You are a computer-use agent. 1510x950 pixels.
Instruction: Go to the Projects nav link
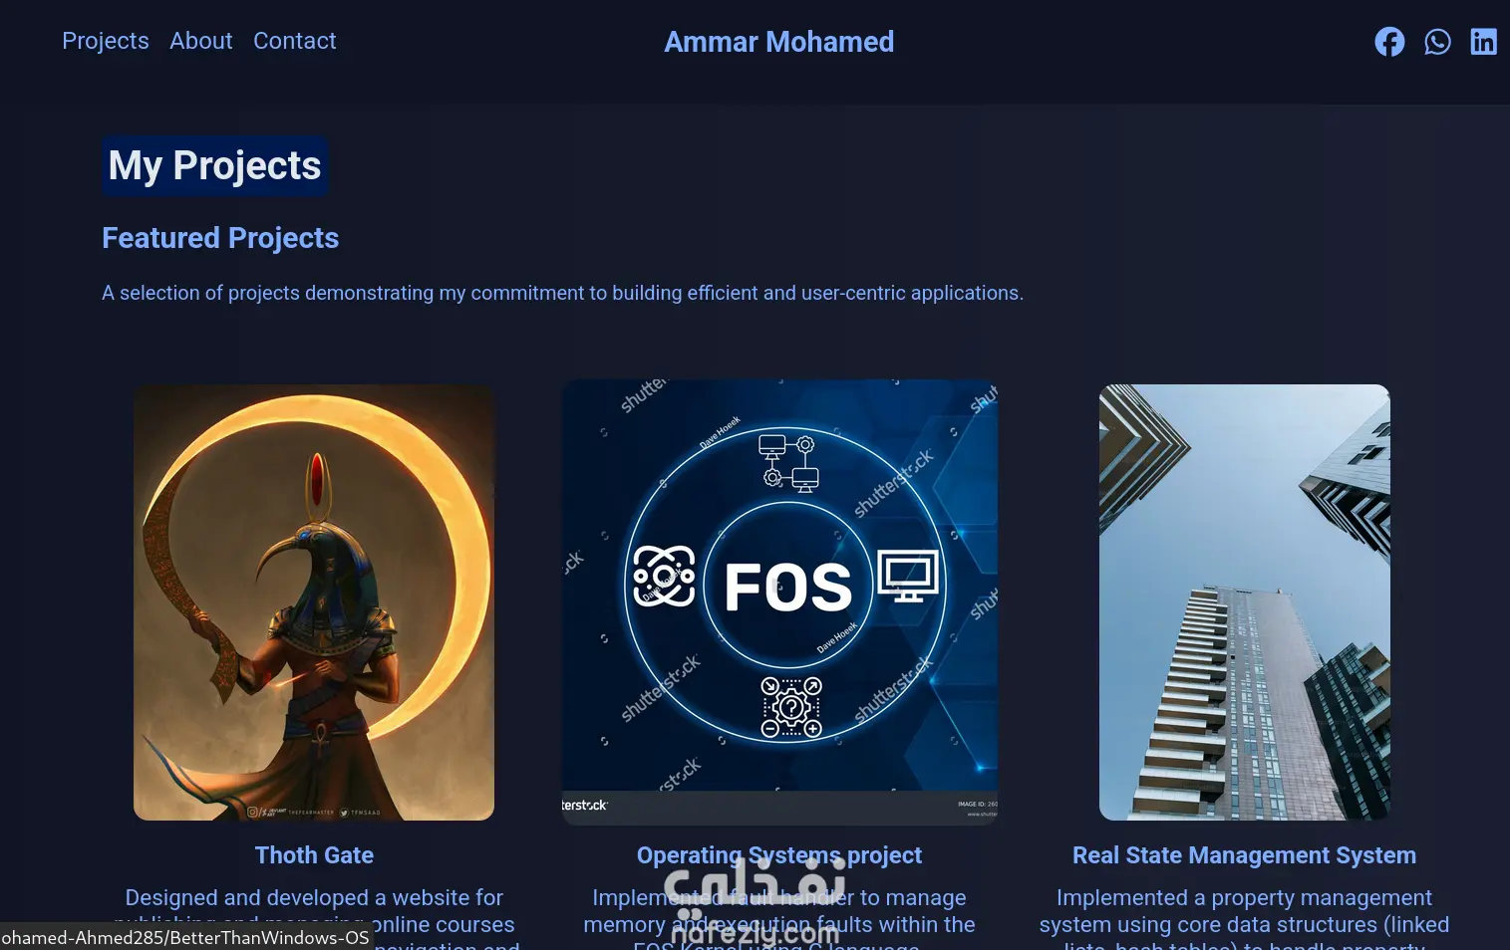(106, 41)
